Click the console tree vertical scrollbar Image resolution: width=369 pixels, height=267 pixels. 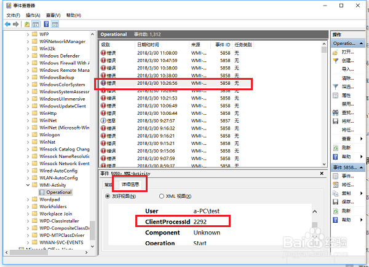(x=92, y=140)
